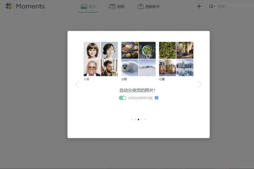The width and height of the screenshot is (254, 169).
Task: Click the green leaves thumbnail
Action: [x=167, y=50]
